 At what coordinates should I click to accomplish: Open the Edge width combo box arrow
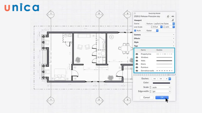(x=170, y=91)
